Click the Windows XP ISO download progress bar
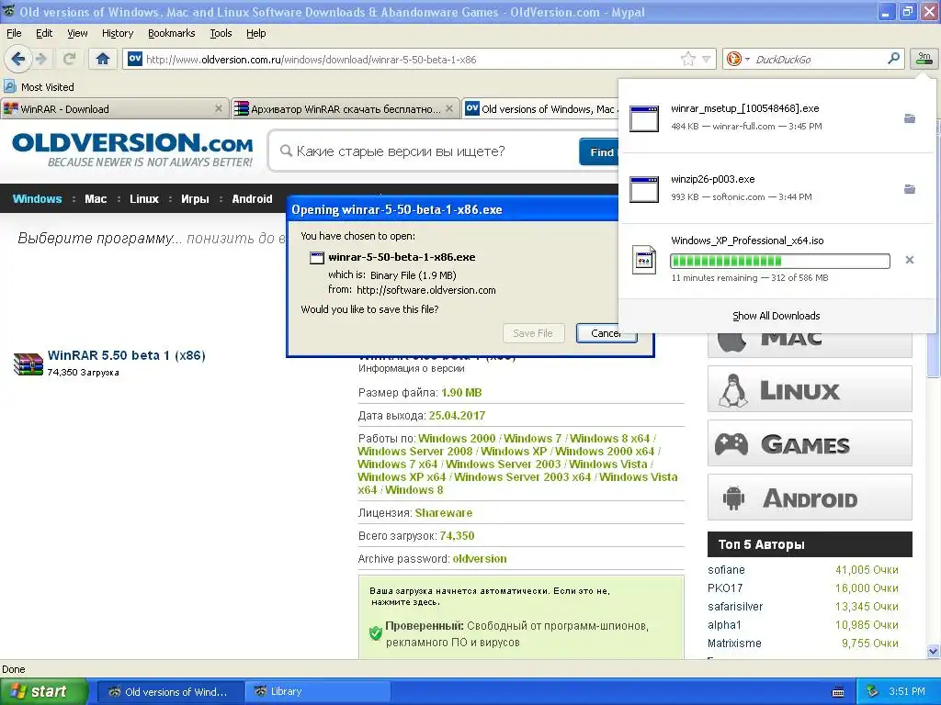 779,260
